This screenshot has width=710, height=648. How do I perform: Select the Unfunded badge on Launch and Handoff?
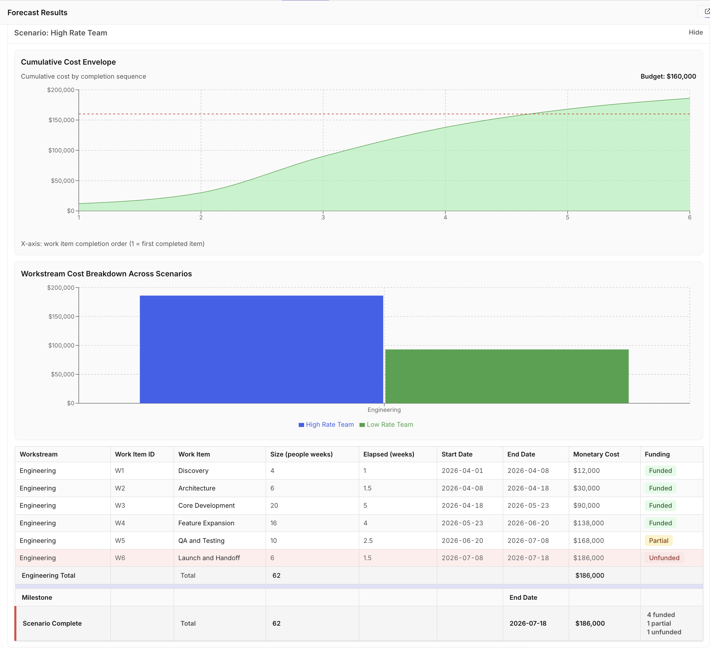(664, 557)
